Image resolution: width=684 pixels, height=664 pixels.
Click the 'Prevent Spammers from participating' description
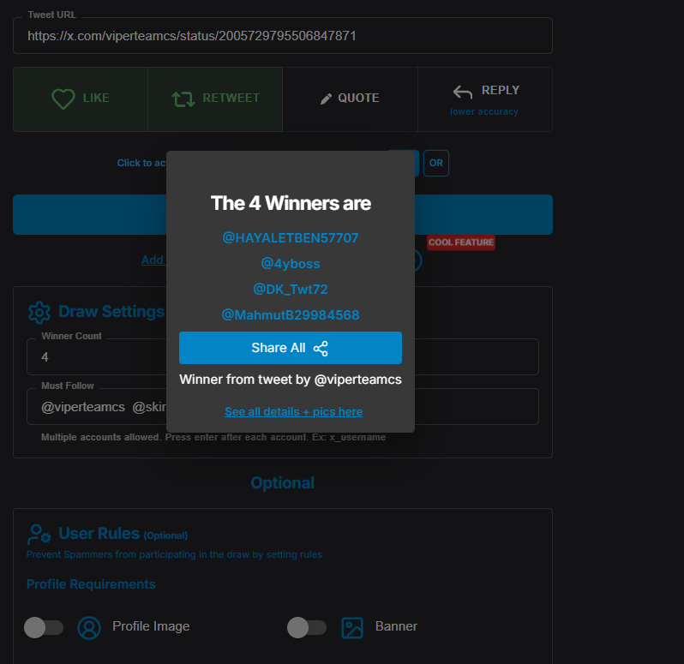174,554
